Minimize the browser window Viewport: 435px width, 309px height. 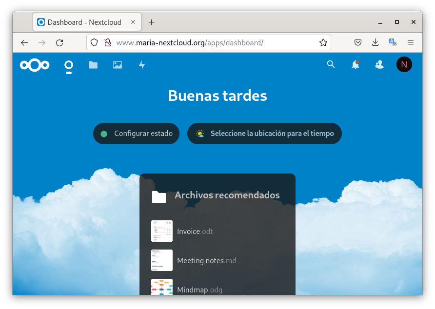coord(380,22)
